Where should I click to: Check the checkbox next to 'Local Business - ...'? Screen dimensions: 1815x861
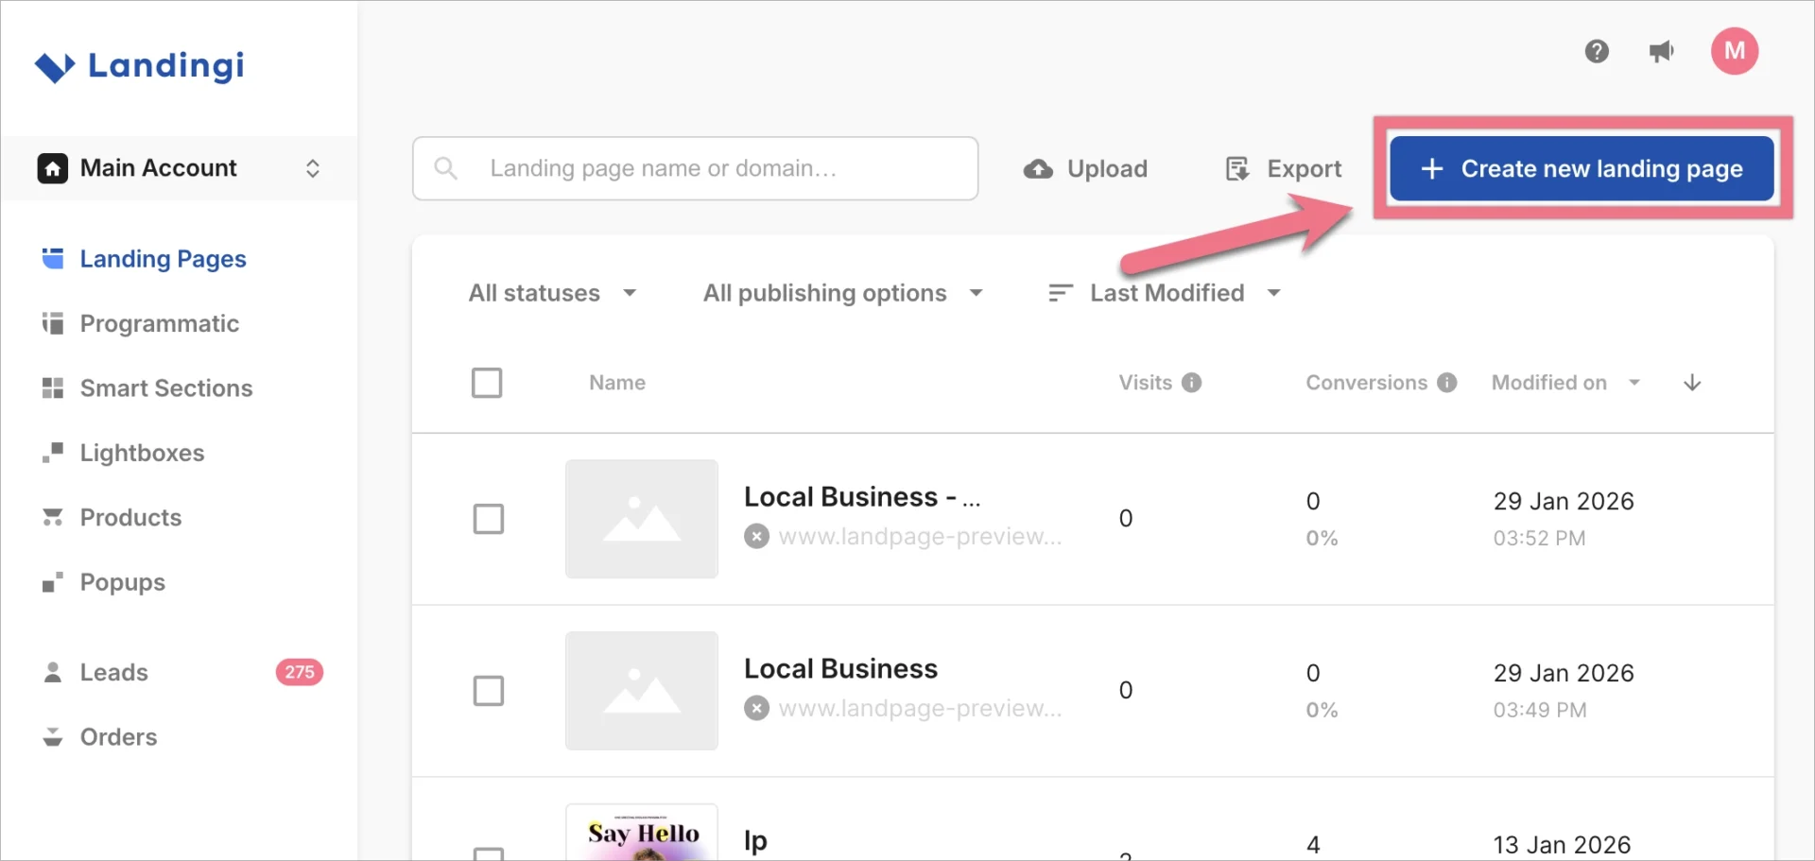tap(489, 519)
